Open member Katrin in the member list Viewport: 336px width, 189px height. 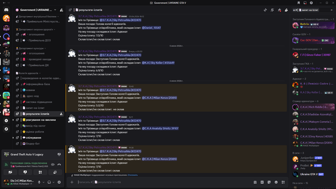pos(313,25)
